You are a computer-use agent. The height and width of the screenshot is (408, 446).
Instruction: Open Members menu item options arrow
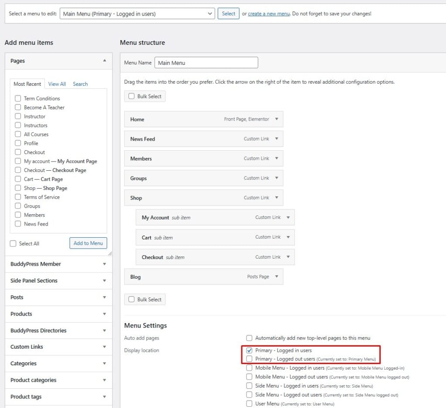pos(276,158)
